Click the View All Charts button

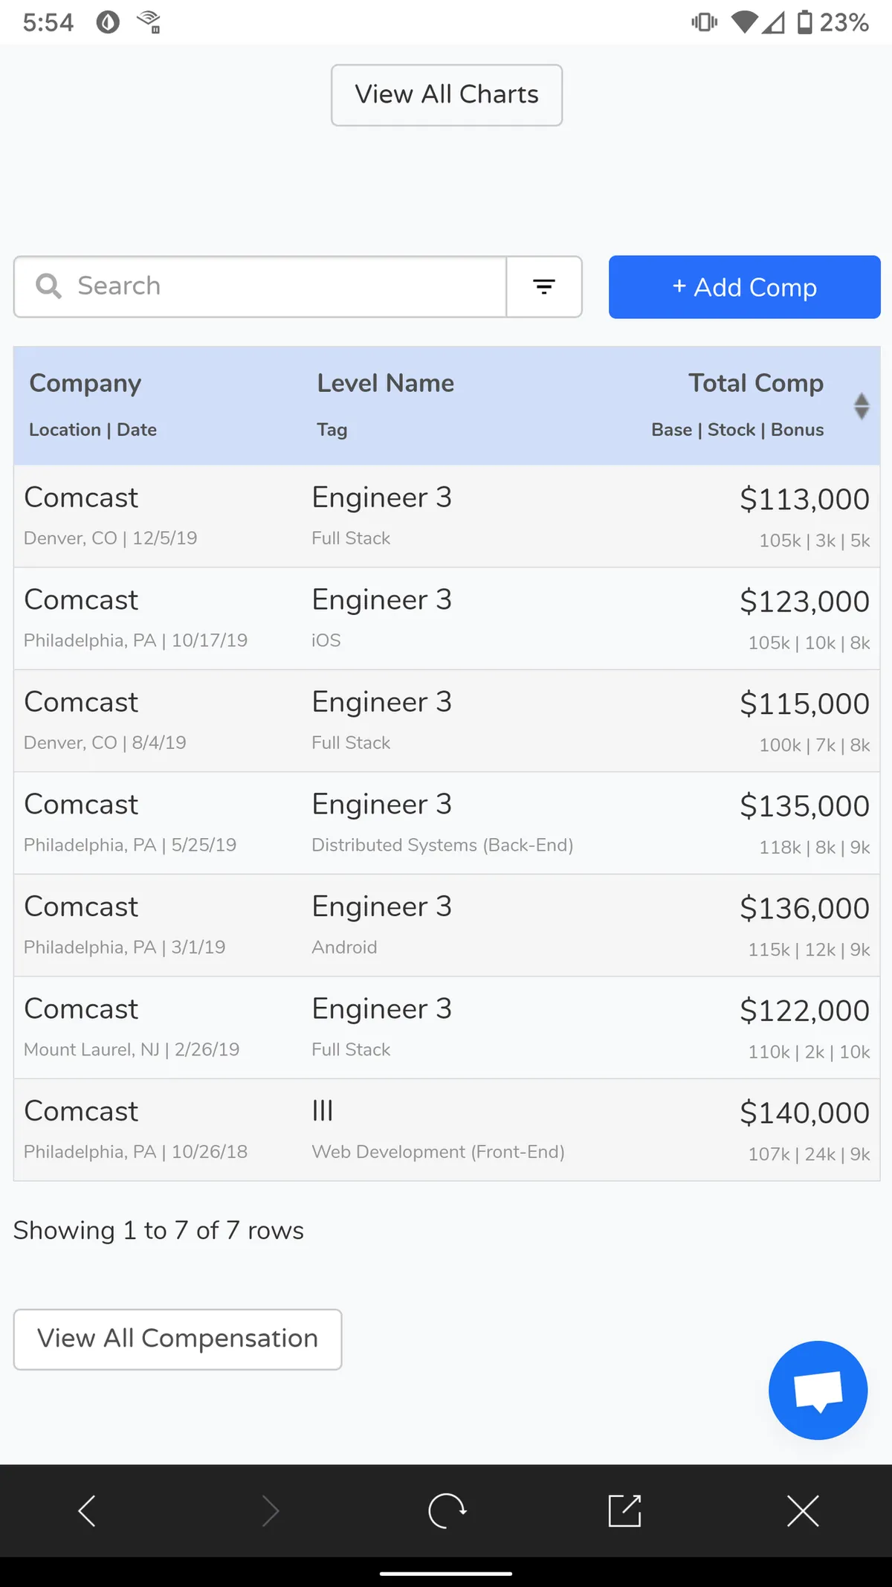coord(447,95)
